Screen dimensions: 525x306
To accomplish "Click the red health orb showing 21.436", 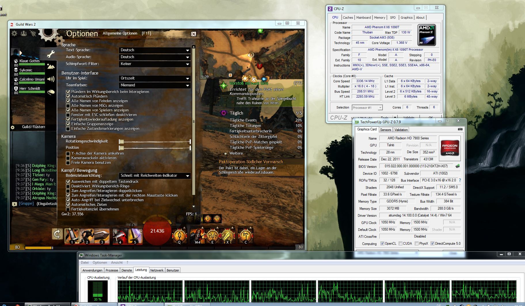I will tap(157, 231).
